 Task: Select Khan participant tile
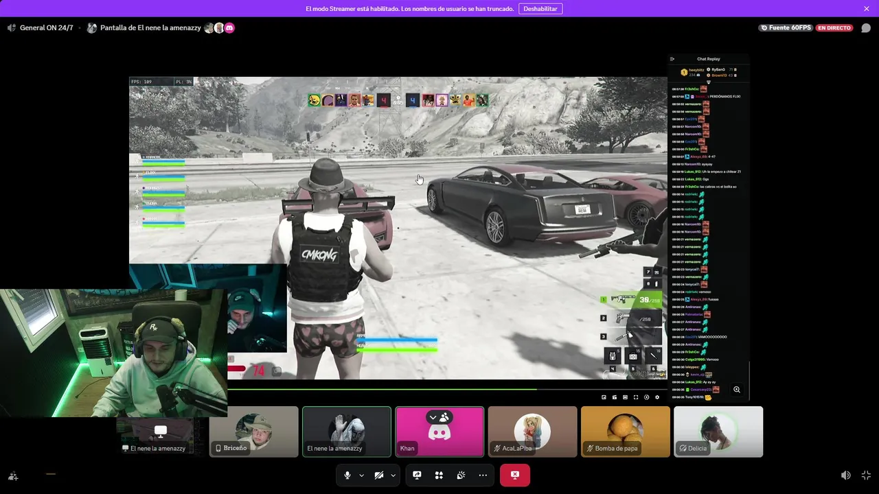(439, 432)
